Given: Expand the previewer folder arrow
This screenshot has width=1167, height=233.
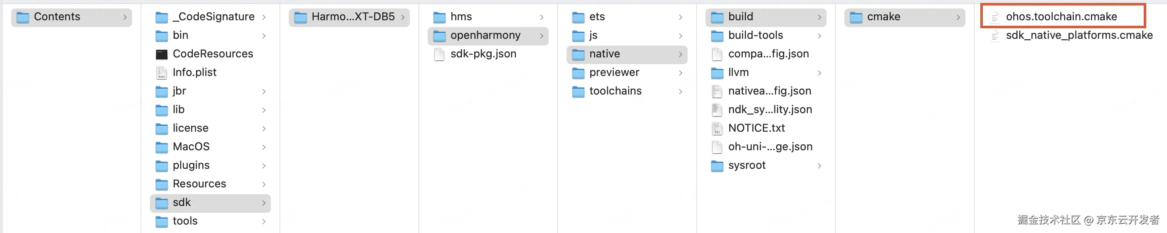Looking at the screenshot, I should (680, 73).
